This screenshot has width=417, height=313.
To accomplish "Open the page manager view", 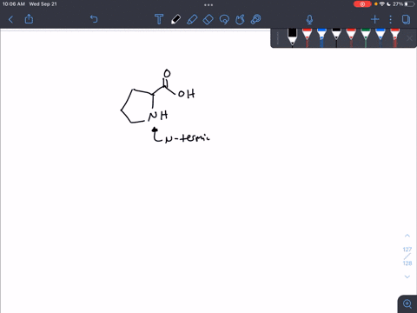I will point(406,19).
